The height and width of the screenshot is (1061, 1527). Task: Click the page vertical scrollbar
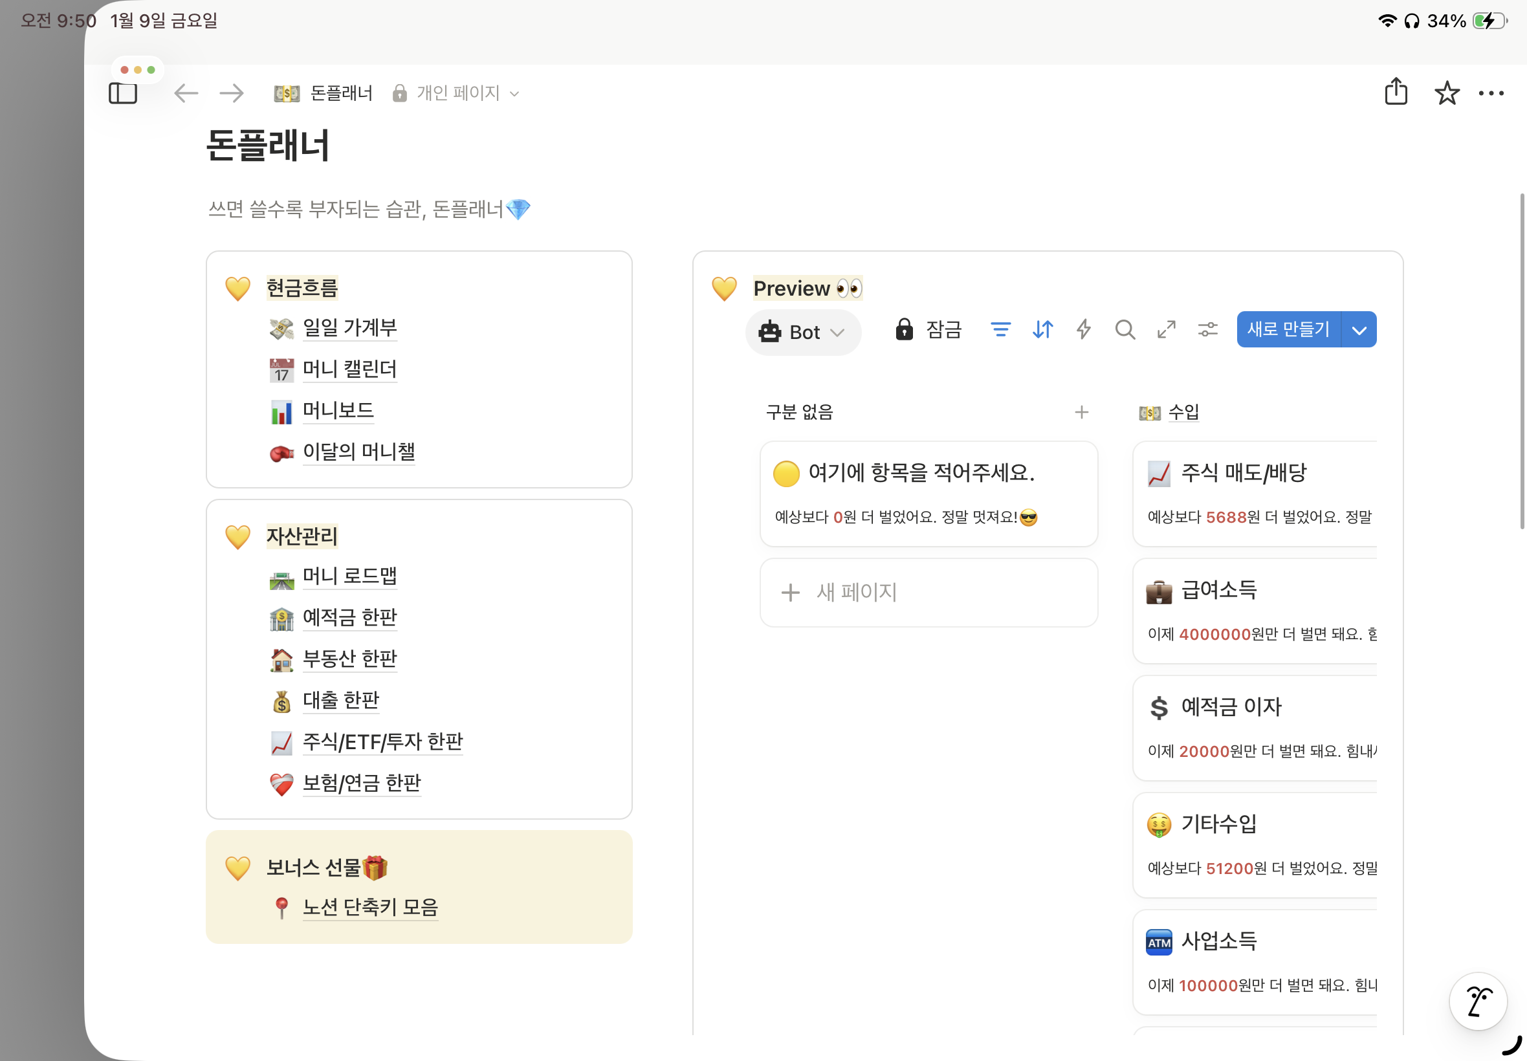(x=1522, y=361)
